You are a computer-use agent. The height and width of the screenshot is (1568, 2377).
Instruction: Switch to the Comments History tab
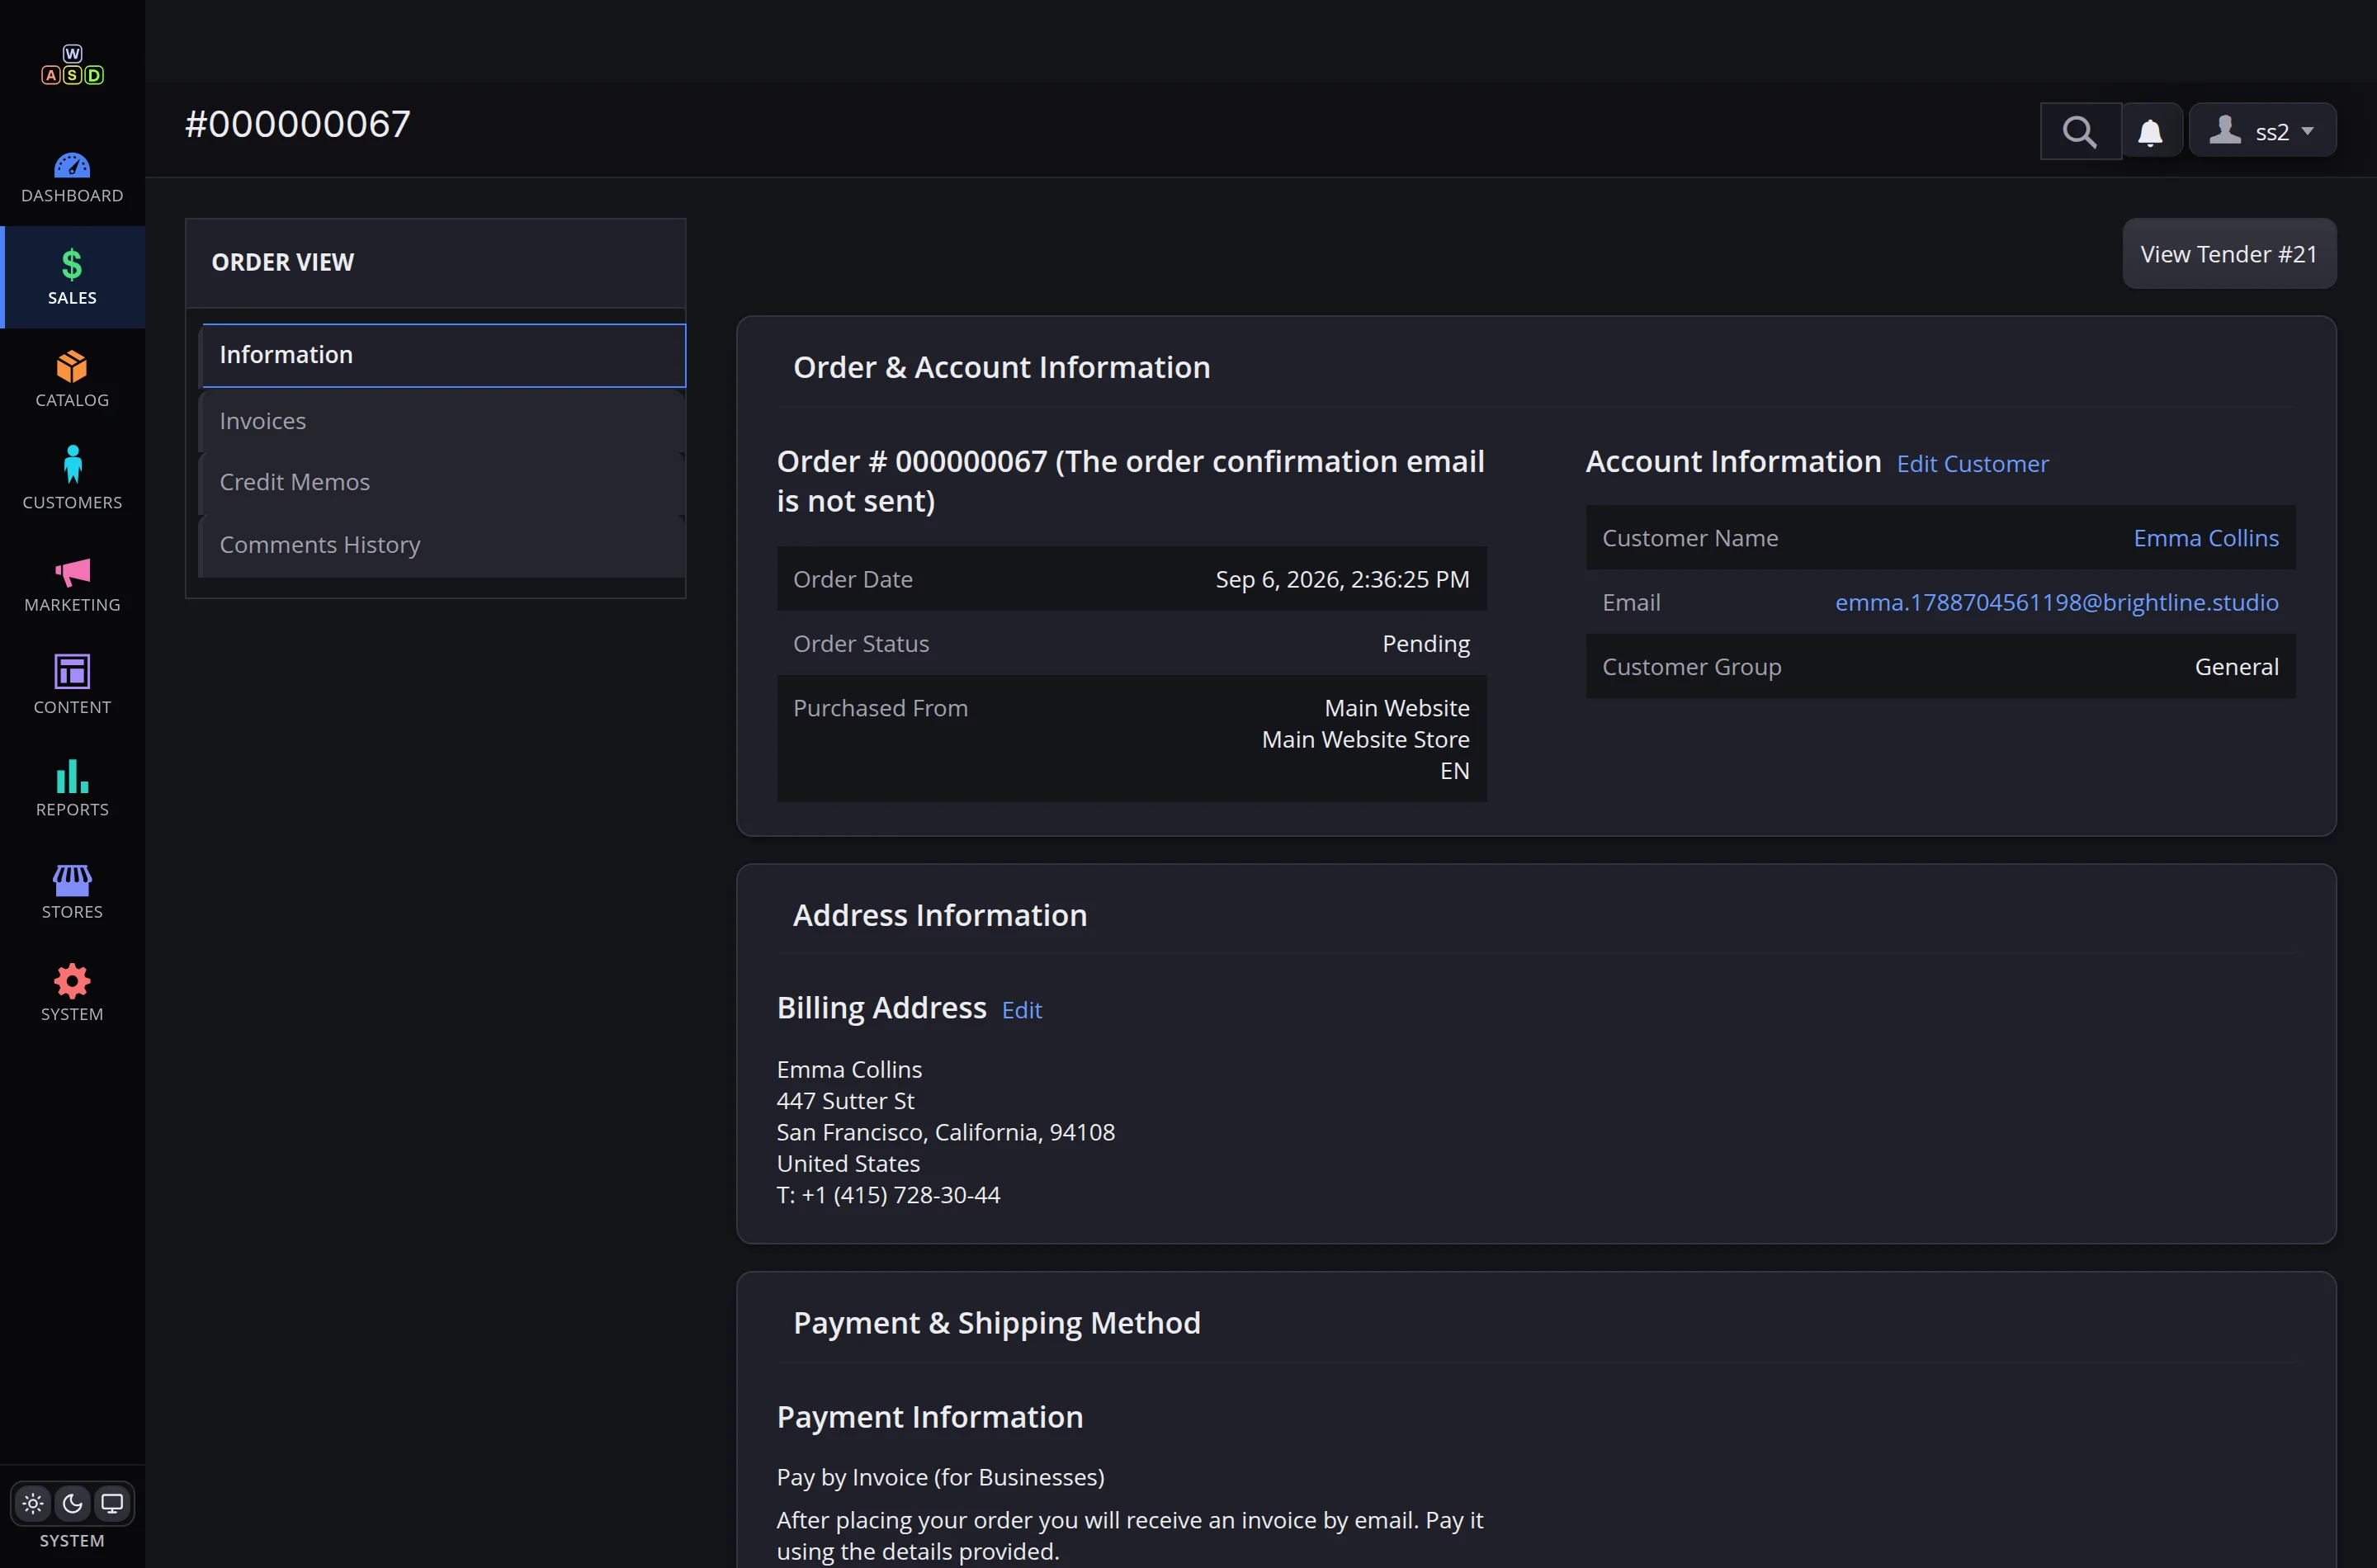pyautogui.click(x=443, y=545)
